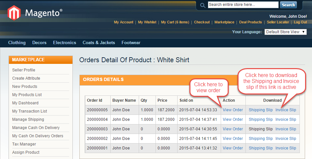View Order for order 200000003
Image resolution: width=312 pixels, height=159 pixels.
point(233,129)
